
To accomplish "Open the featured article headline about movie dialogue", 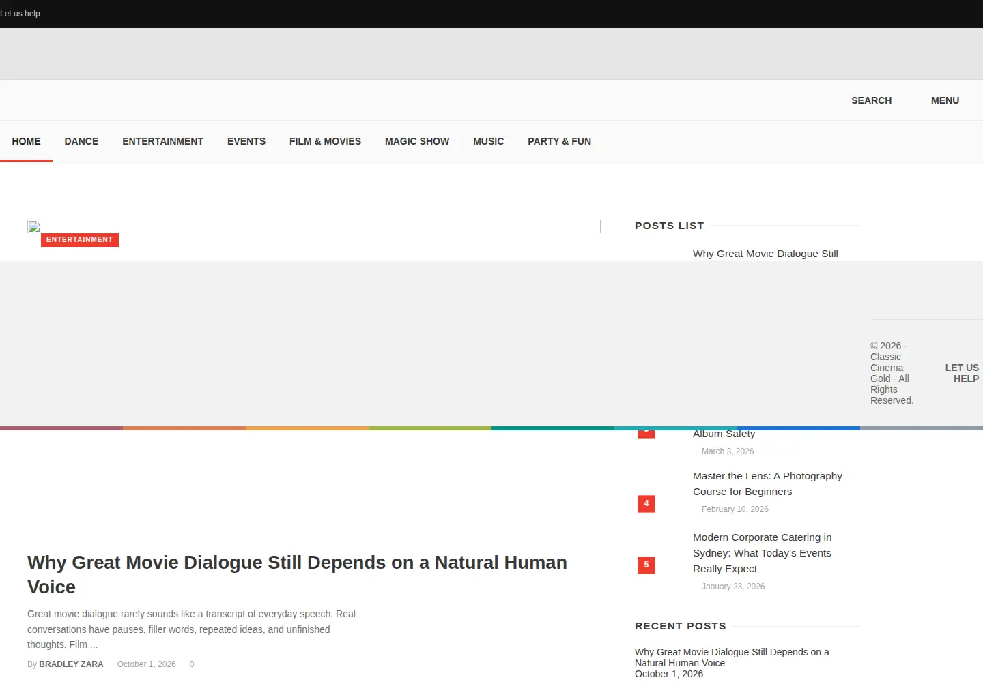I will pos(297,574).
